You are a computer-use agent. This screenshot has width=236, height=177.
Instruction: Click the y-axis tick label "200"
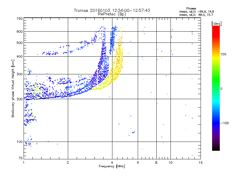point(19,99)
